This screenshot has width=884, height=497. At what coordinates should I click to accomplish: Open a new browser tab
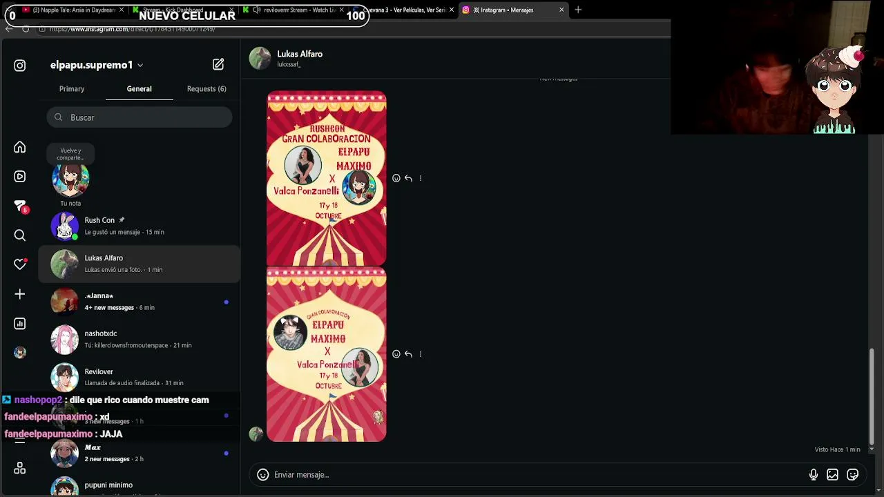(578, 10)
